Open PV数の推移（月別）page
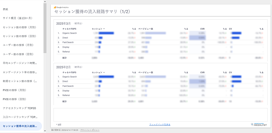This screenshot has width=272, height=133. [16, 90]
